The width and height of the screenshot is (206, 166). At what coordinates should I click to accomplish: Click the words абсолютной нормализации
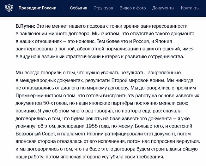108,49
